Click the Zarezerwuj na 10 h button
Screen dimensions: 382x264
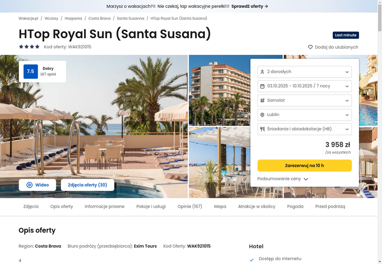[x=305, y=166]
